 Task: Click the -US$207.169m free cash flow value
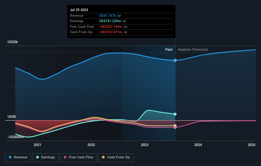click(111, 27)
